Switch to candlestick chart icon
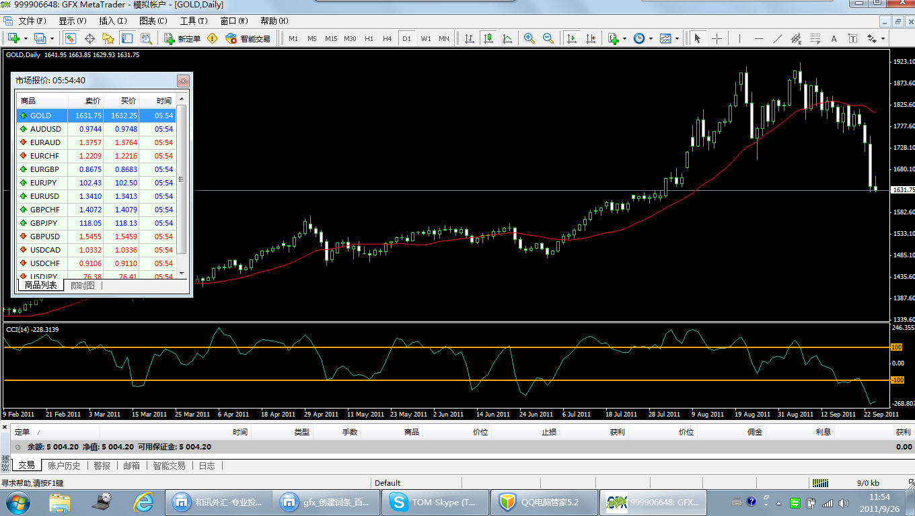This screenshot has width=915, height=516. pos(488,38)
